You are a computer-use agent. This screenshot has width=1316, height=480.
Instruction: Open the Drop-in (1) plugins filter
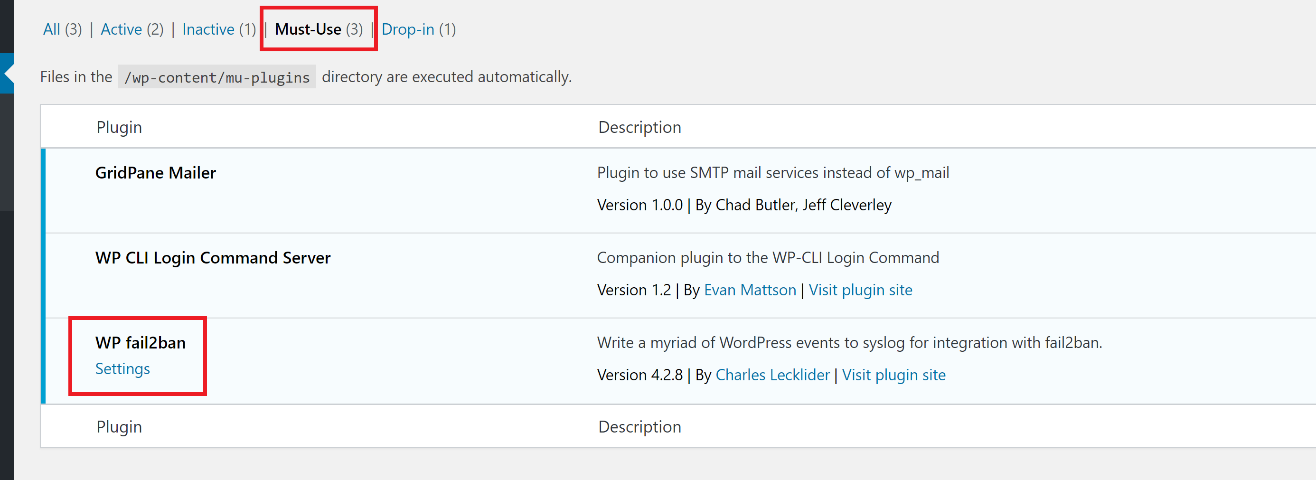pyautogui.click(x=418, y=29)
